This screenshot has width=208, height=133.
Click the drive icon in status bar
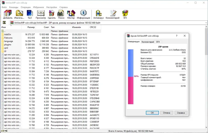[2, 131]
